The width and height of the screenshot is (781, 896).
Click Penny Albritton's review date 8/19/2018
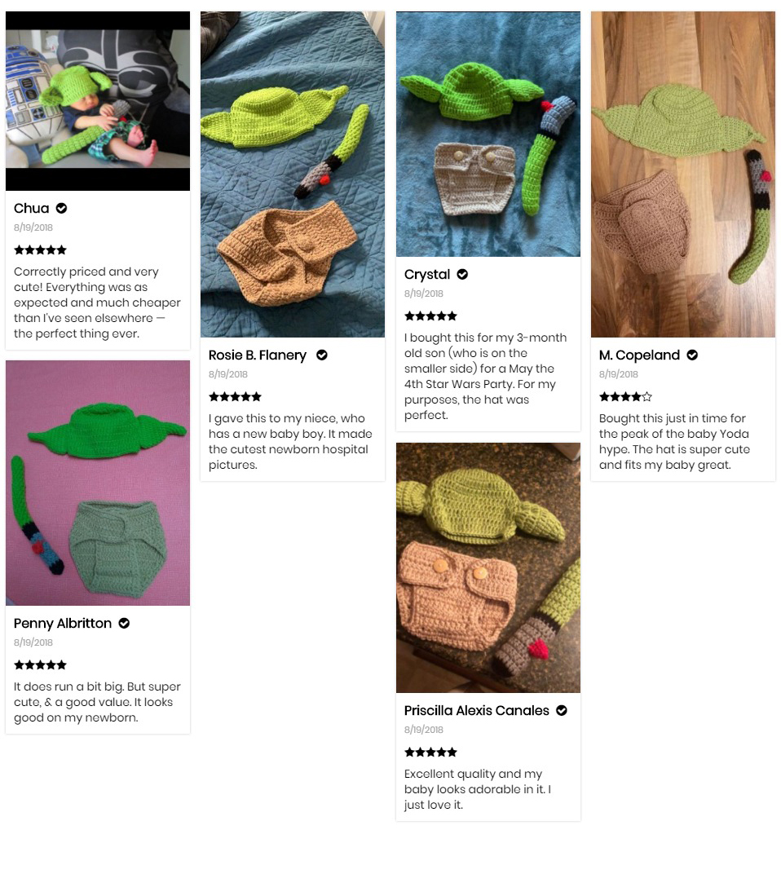point(33,642)
